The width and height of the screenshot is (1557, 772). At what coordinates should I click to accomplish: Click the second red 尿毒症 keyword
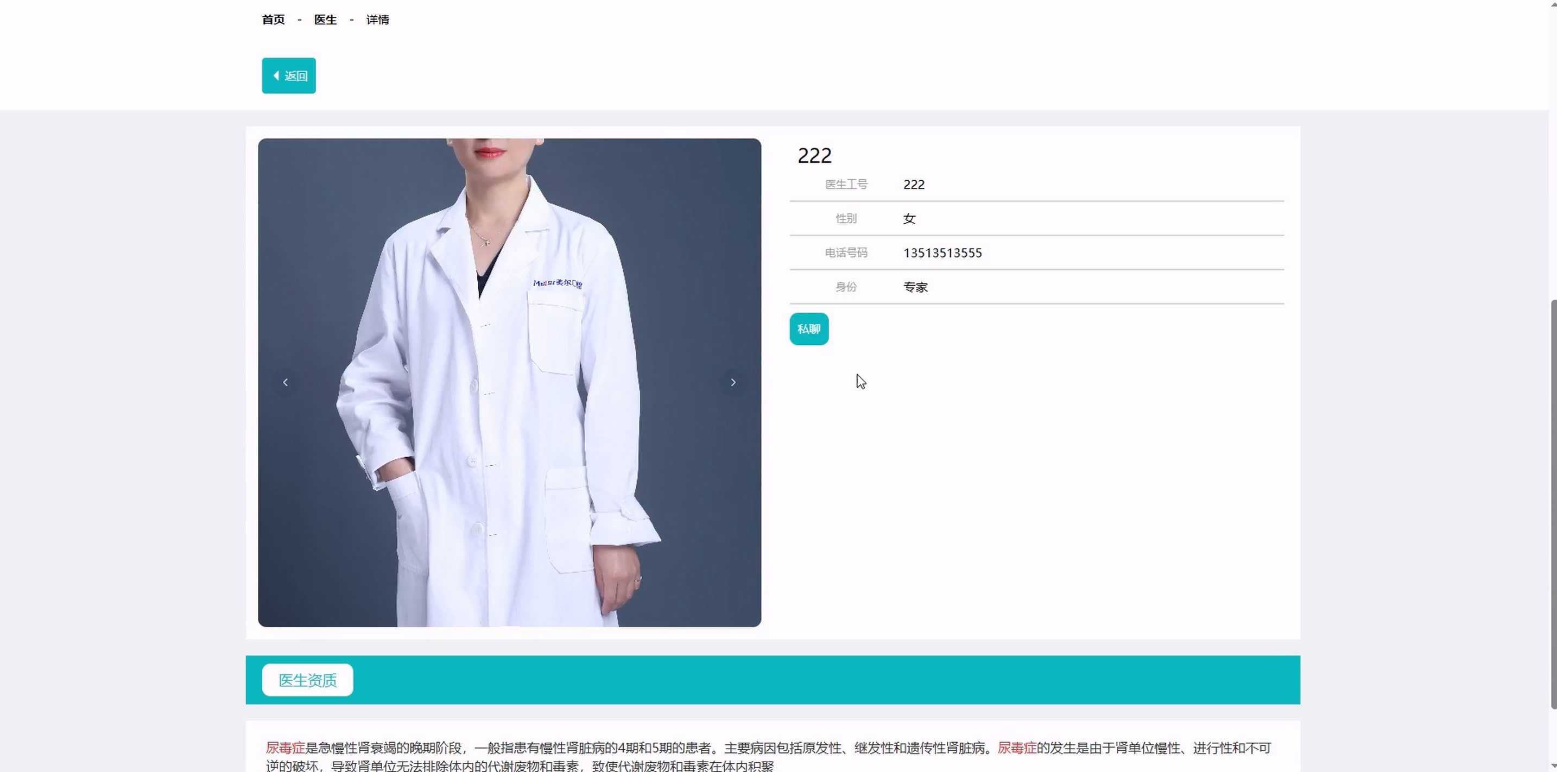click(1016, 748)
